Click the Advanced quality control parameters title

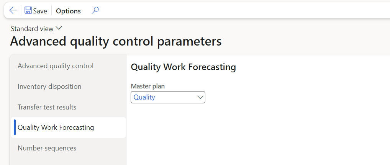pyautogui.click(x=116, y=41)
